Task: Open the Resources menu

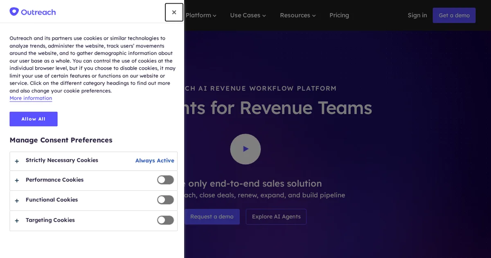Action: click(x=298, y=15)
